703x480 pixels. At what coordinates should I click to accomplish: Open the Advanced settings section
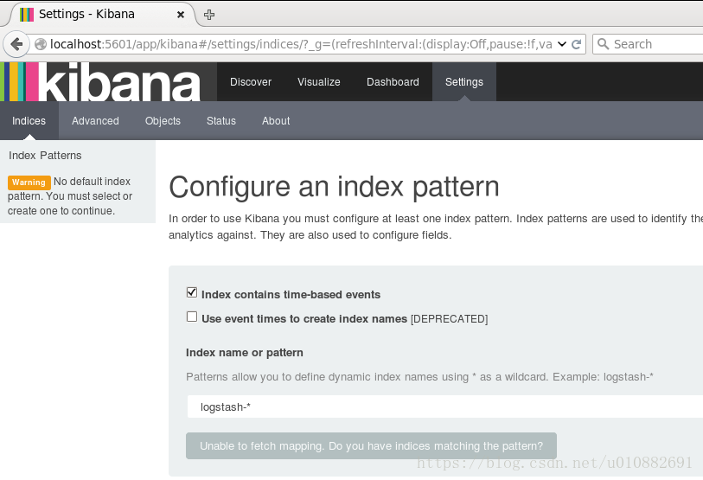coord(95,121)
